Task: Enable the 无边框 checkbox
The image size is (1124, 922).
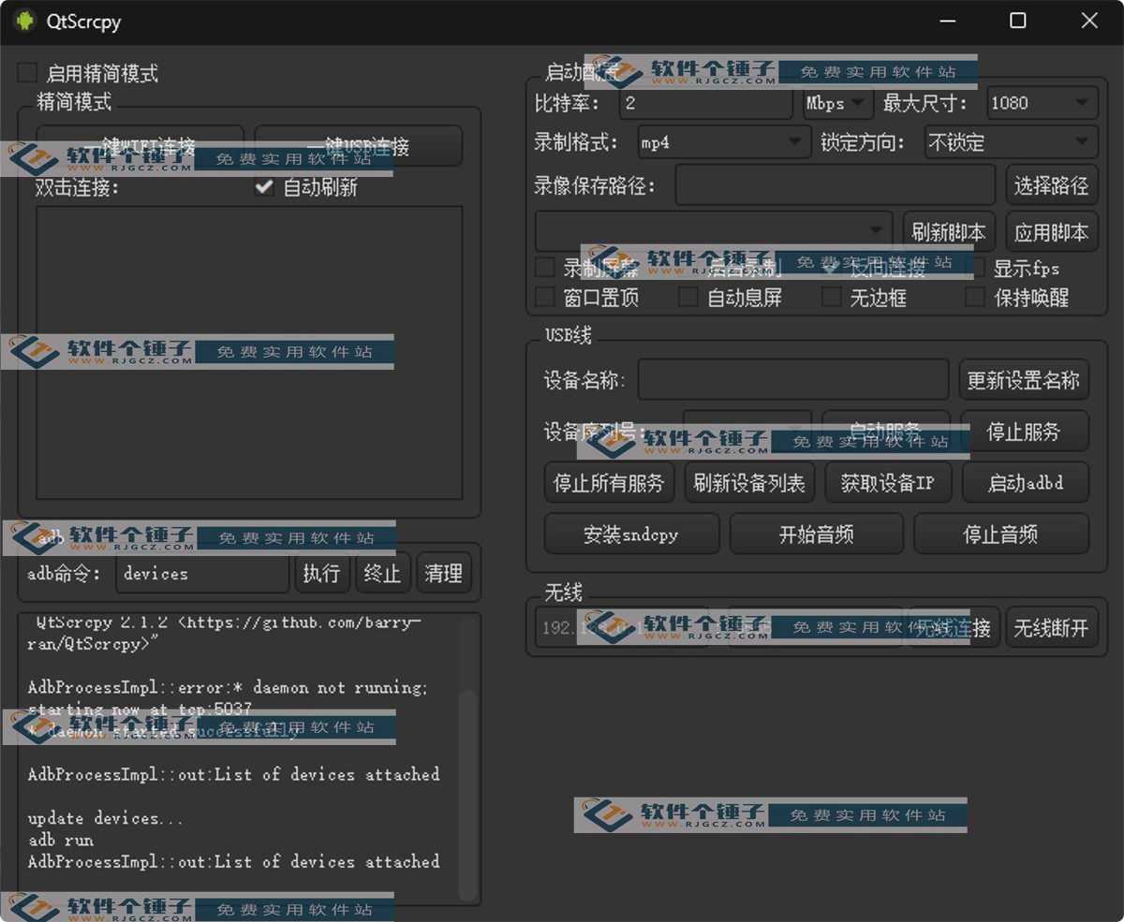Action: (x=831, y=298)
